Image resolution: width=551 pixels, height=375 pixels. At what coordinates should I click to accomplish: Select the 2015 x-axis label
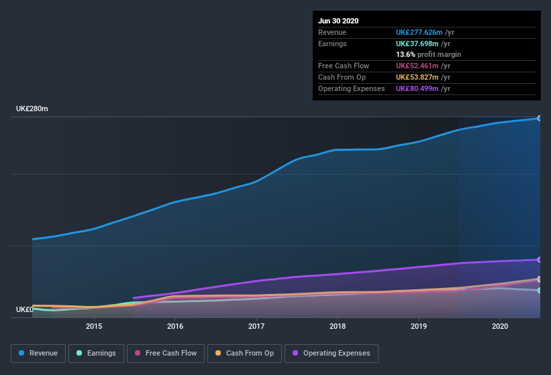94,326
